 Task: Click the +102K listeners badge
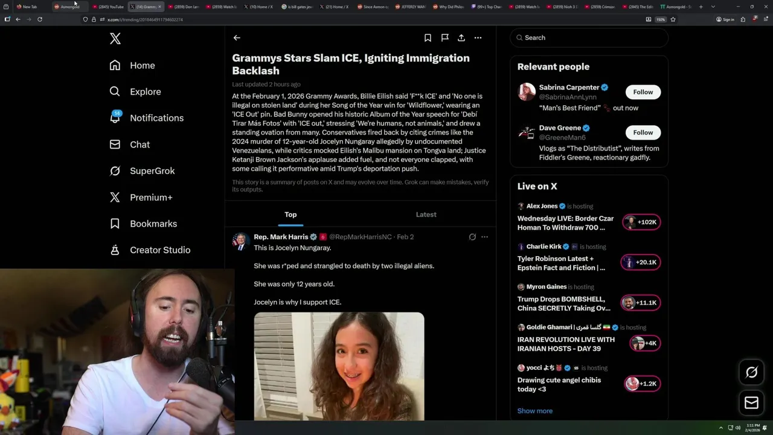(x=641, y=222)
